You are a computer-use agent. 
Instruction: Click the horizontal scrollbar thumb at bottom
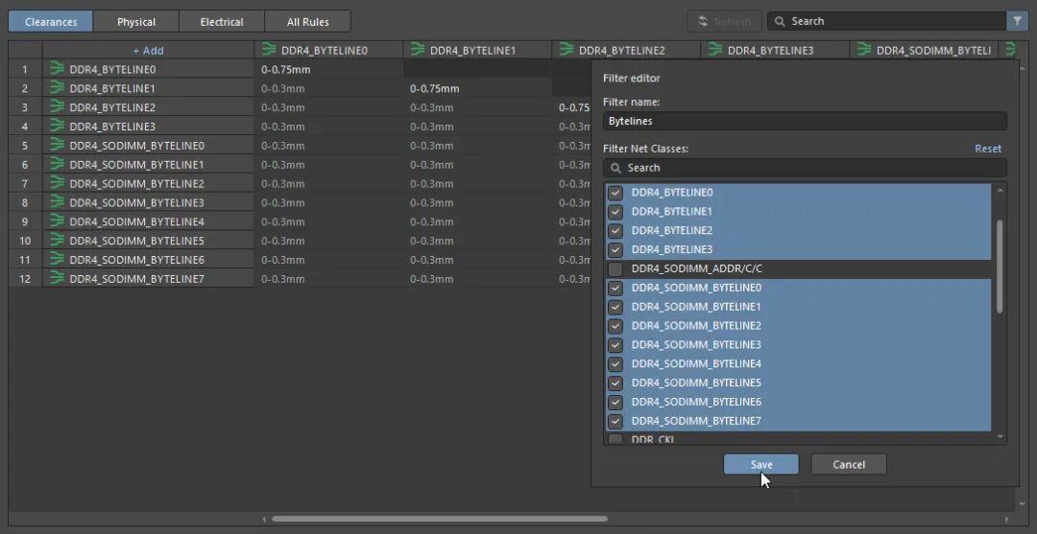point(439,519)
